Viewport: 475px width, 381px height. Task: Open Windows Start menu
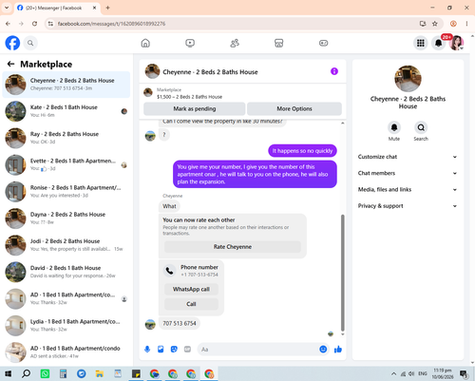coord(8,373)
